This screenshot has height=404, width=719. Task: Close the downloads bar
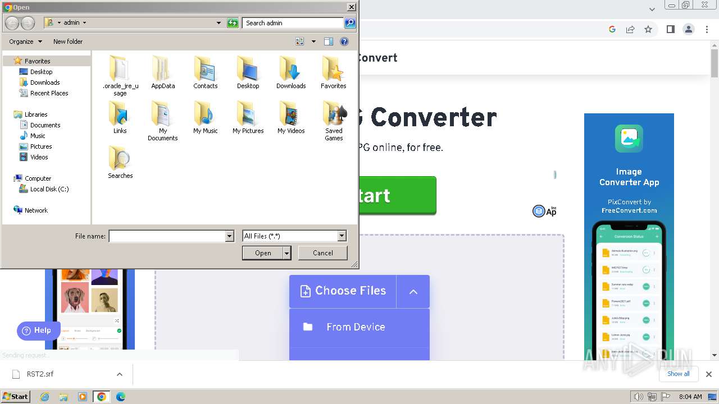tap(709, 374)
